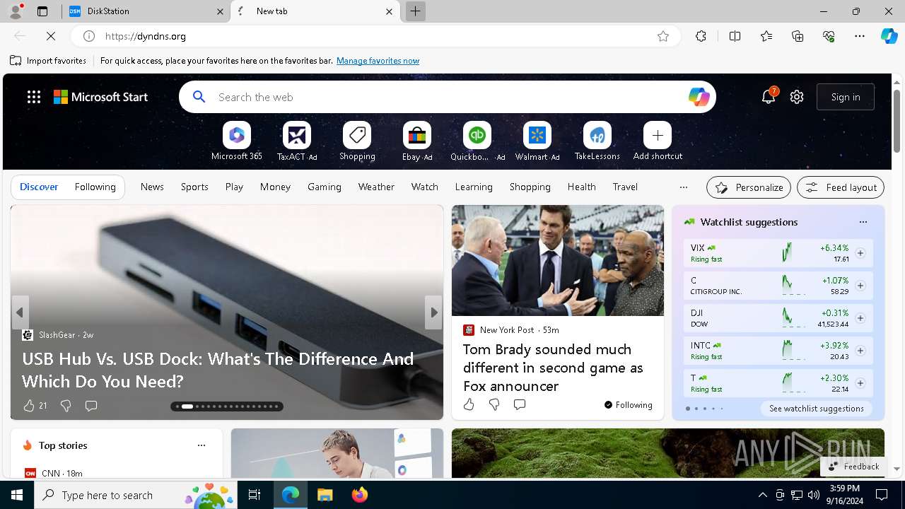Enable split screen in Edge toolbar

(735, 36)
